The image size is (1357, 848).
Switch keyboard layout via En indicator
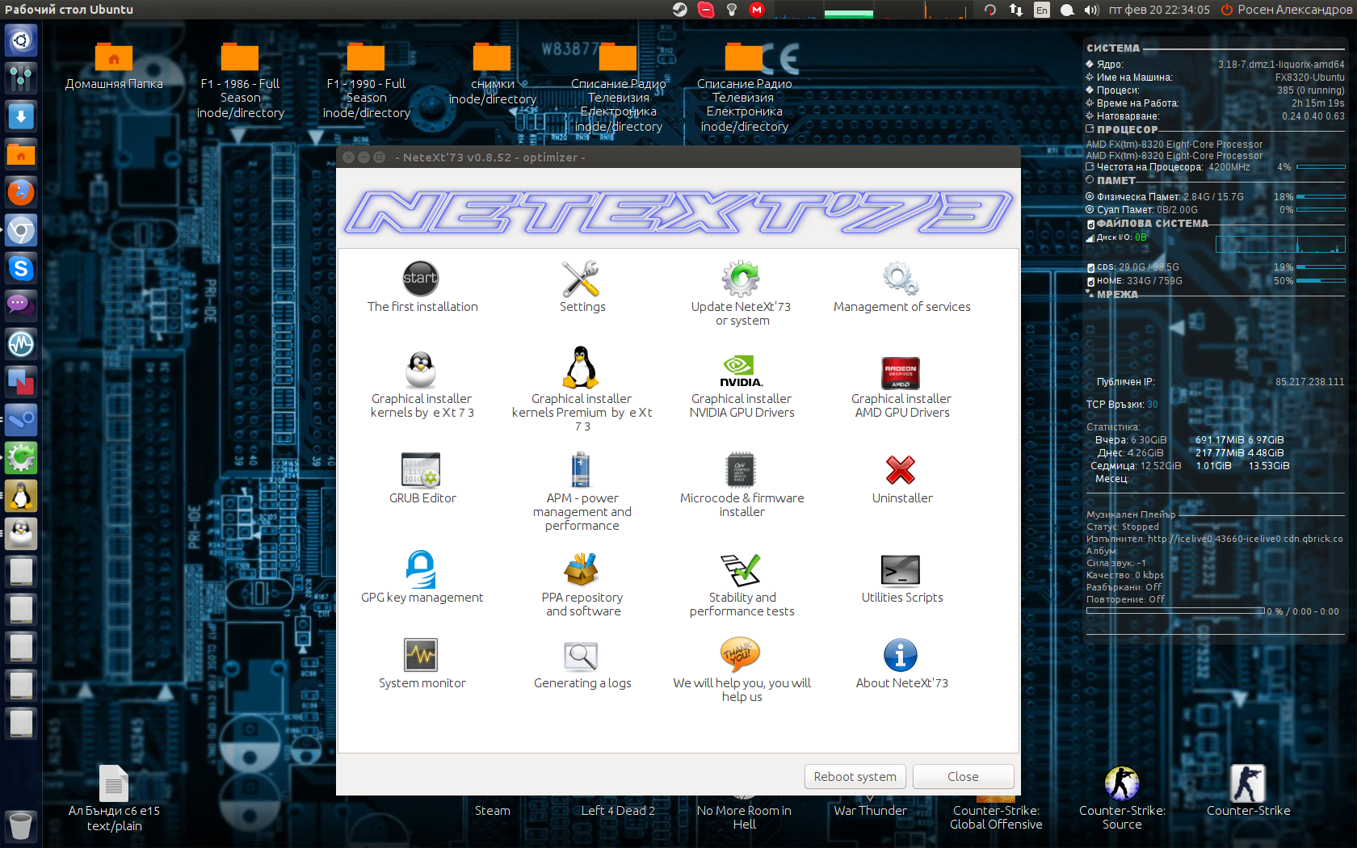pyautogui.click(x=1042, y=10)
